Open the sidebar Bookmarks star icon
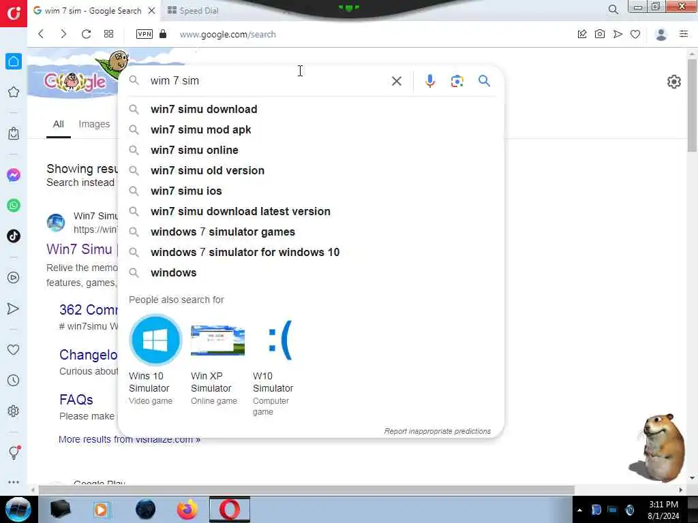Screen dimensions: 698x523 pos(14,92)
